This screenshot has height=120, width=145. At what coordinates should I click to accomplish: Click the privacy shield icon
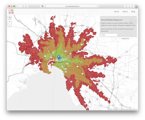[42, 6]
